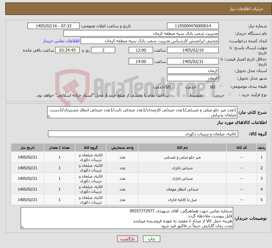The height and width of the screenshot is (248, 272).
Task: Click the توضیحات خریدار text area
Action: 127,218
